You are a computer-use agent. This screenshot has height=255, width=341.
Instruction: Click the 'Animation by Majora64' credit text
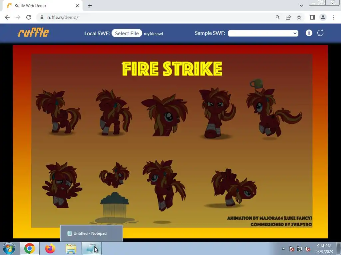[x=269, y=218]
